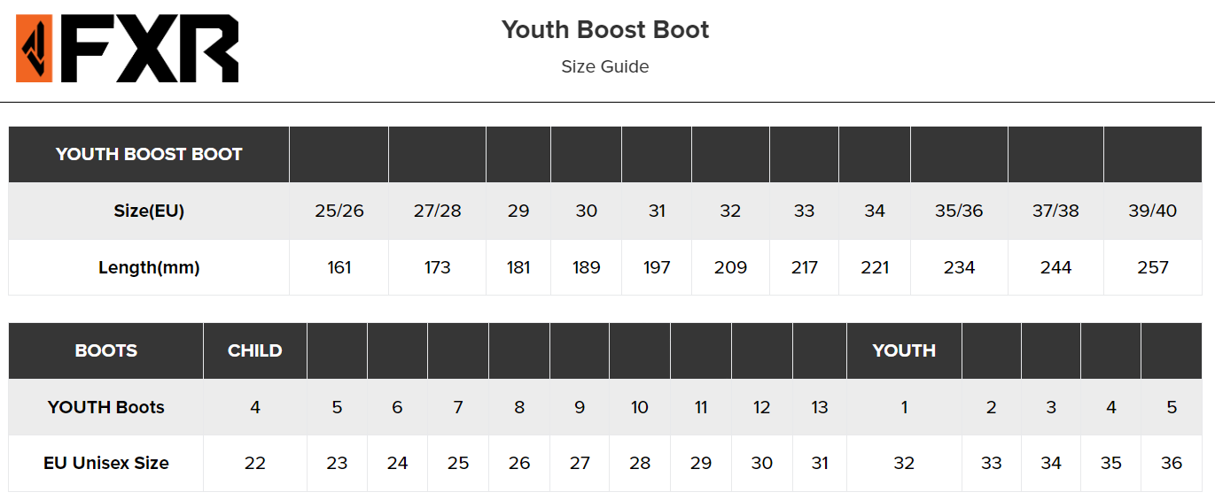The image size is (1215, 500).
Task: Click the FXR logo
Action: (128, 49)
